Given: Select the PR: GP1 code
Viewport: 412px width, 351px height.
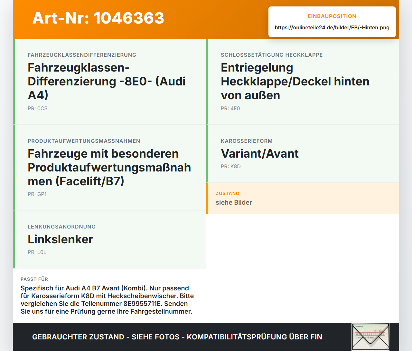Looking at the screenshot, I should click(x=37, y=194).
